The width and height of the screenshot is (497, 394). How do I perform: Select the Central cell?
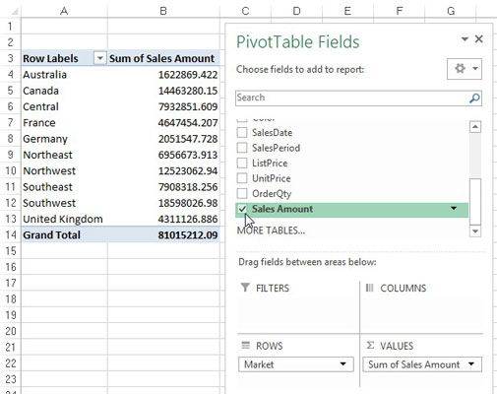click(x=64, y=106)
